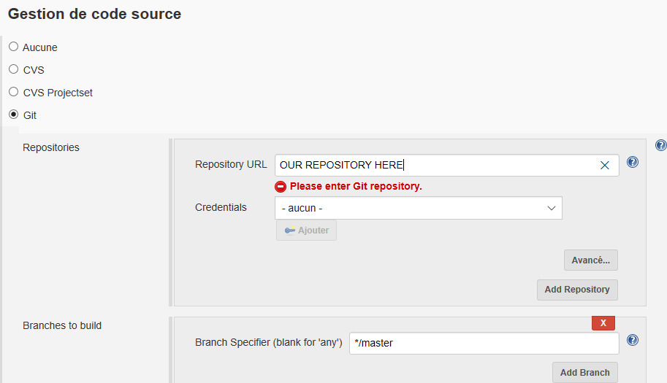Click the Ajouter credentials button

[x=306, y=231]
